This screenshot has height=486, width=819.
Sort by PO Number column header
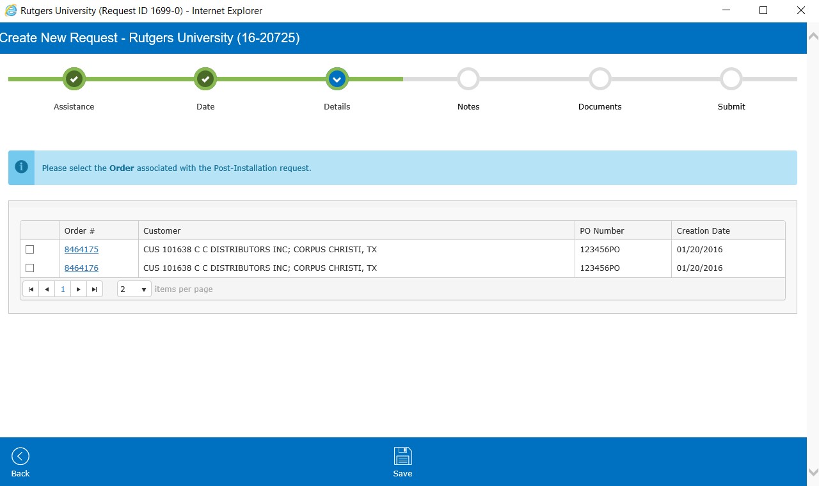[x=623, y=231]
